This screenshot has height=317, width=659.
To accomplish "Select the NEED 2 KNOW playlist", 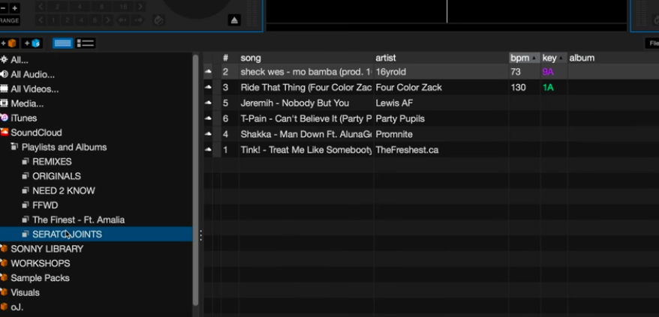I will pos(64,190).
